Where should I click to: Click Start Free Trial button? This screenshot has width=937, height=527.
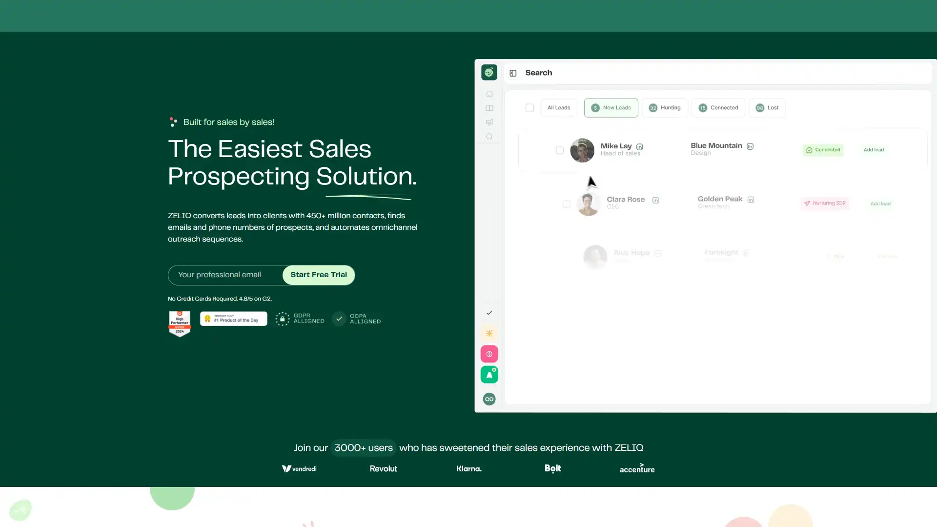click(x=319, y=274)
